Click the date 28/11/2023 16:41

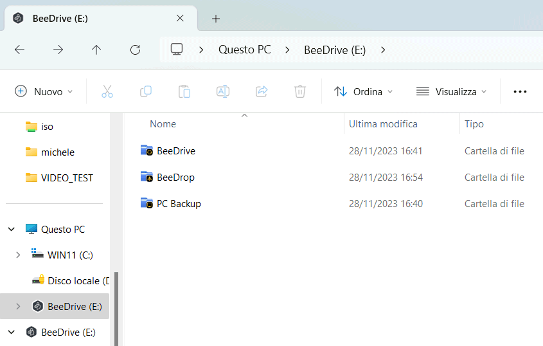pyautogui.click(x=386, y=150)
